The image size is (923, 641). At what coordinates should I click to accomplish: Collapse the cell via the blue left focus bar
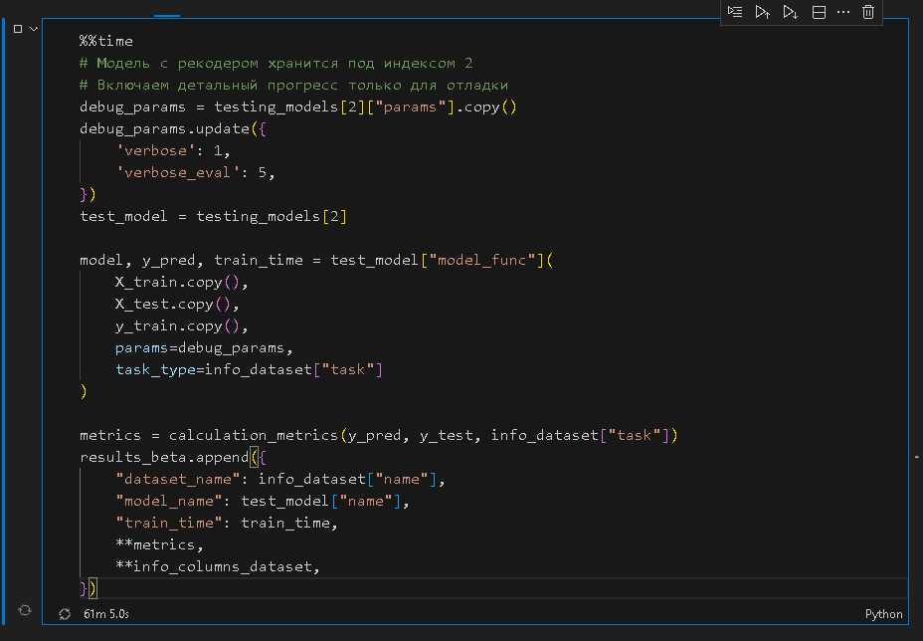pos(4,319)
